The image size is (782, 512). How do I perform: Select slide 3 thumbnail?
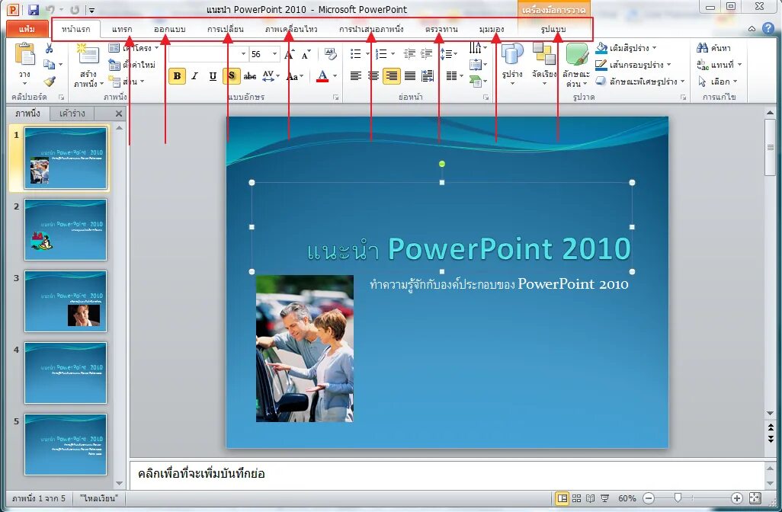click(66, 301)
